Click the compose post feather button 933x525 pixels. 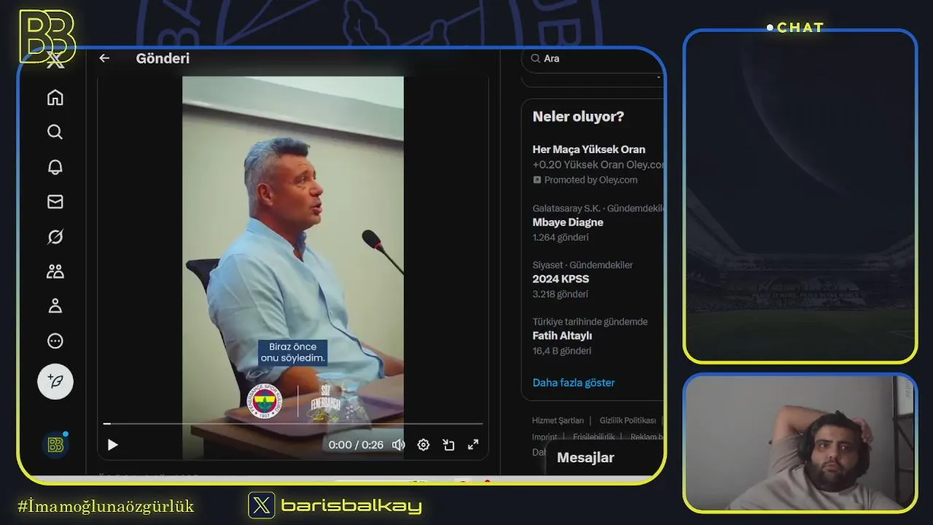pyautogui.click(x=55, y=381)
